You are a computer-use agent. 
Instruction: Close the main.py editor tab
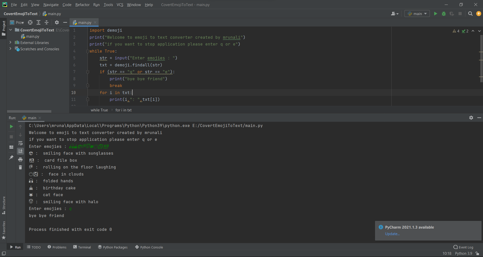click(95, 22)
